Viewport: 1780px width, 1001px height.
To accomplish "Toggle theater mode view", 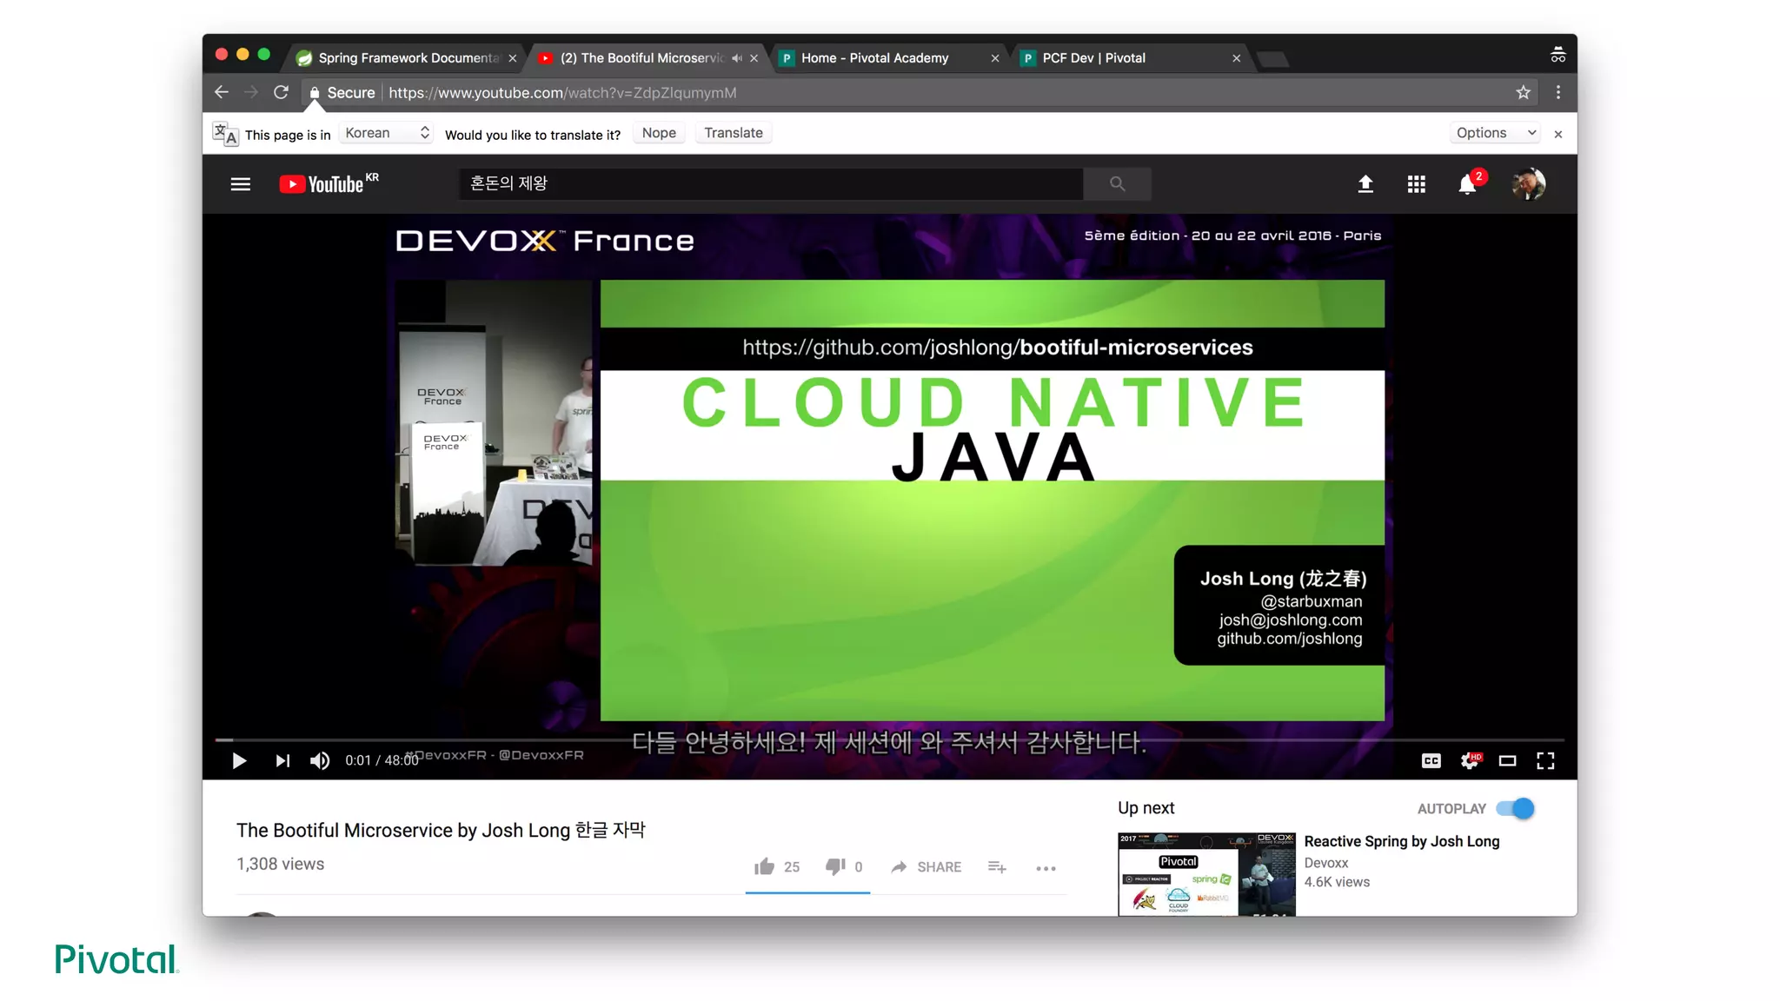I will [1507, 761].
